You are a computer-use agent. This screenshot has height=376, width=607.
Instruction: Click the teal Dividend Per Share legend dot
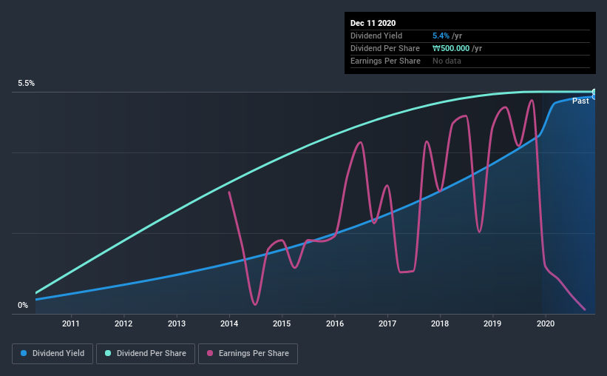(108, 353)
